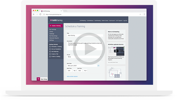The image size is (177, 100).
Task: Click the large play button overlay
Action: tap(89, 49)
